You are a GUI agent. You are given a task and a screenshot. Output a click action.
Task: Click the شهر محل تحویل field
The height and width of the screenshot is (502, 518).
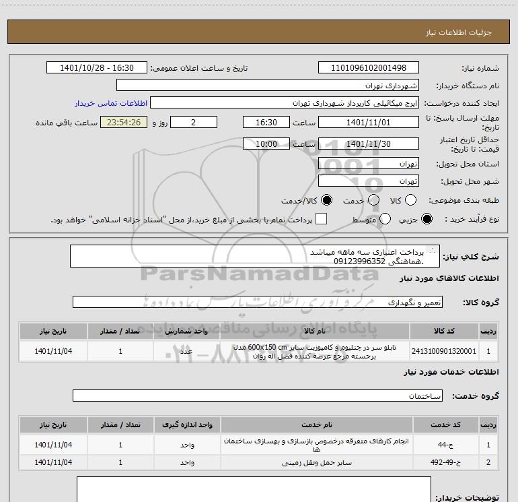(x=369, y=181)
